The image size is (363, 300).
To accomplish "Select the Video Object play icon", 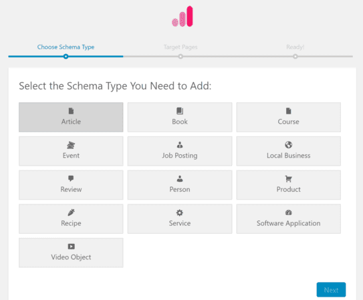I will [x=71, y=247].
